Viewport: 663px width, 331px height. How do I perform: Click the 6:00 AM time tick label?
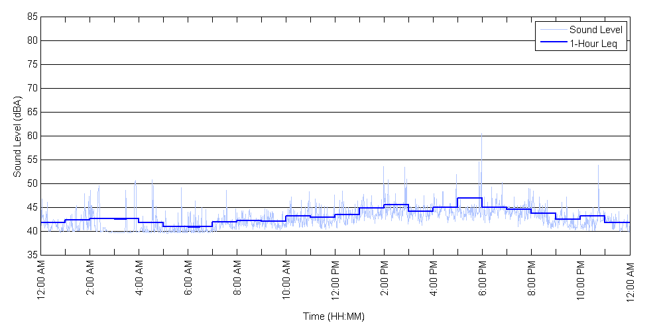click(188, 281)
